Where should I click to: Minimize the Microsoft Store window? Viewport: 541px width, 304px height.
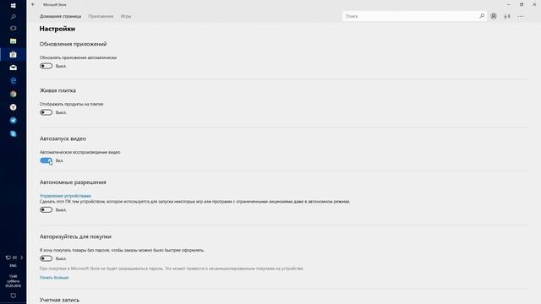pos(509,4)
